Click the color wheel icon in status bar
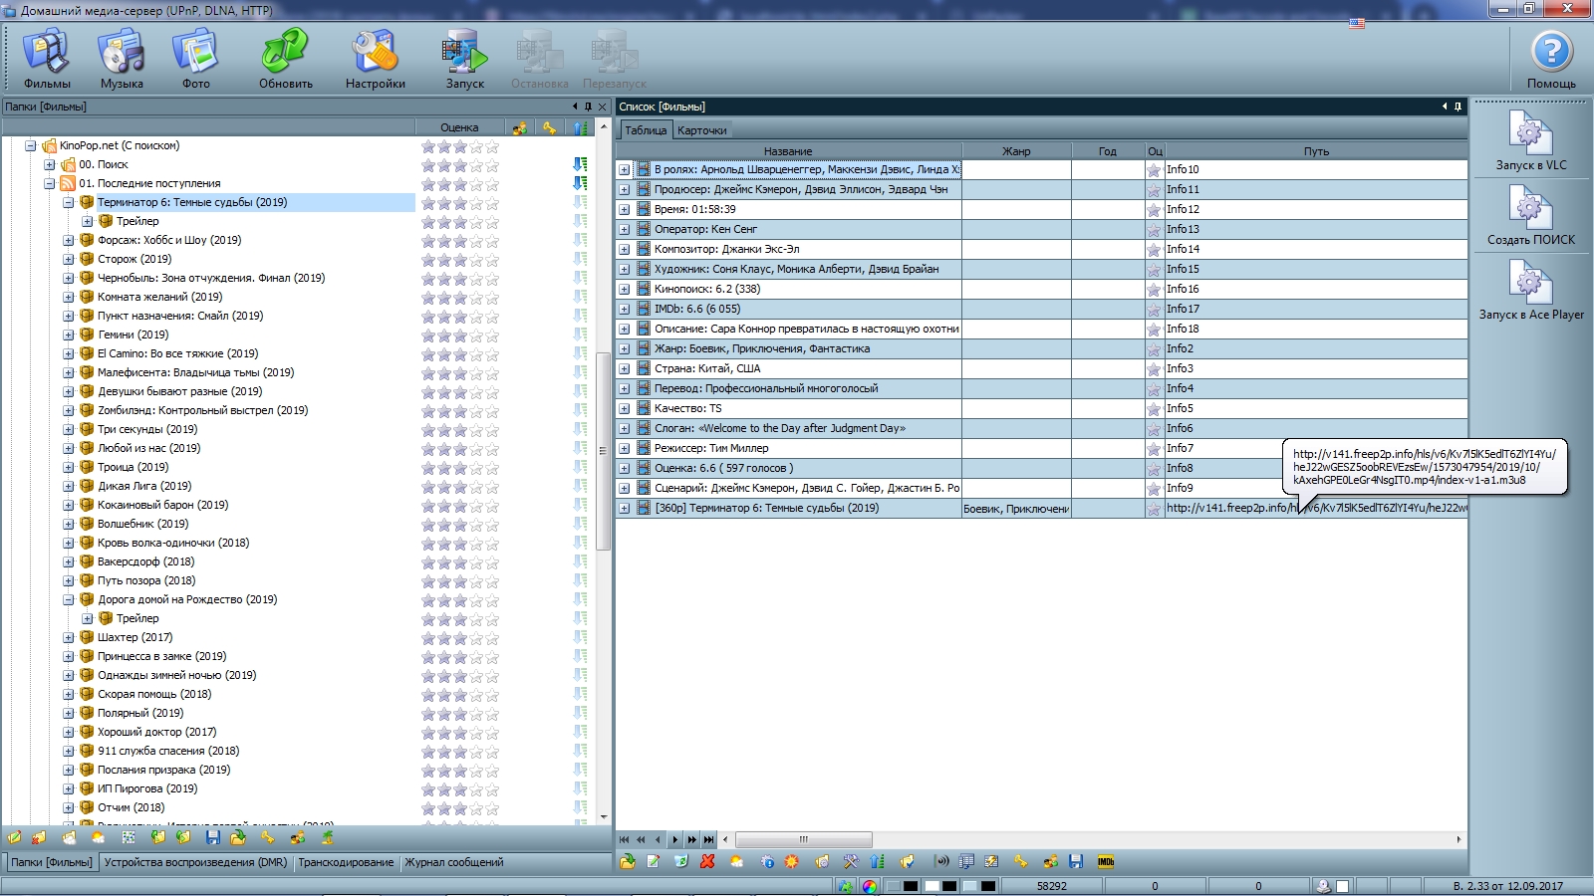The image size is (1594, 896). (870, 886)
